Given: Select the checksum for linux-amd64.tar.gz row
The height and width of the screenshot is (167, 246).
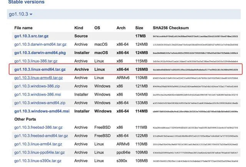Looking at the screenshot, I should coord(195,70).
